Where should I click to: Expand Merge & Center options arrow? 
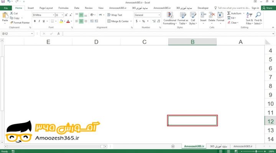131,21
